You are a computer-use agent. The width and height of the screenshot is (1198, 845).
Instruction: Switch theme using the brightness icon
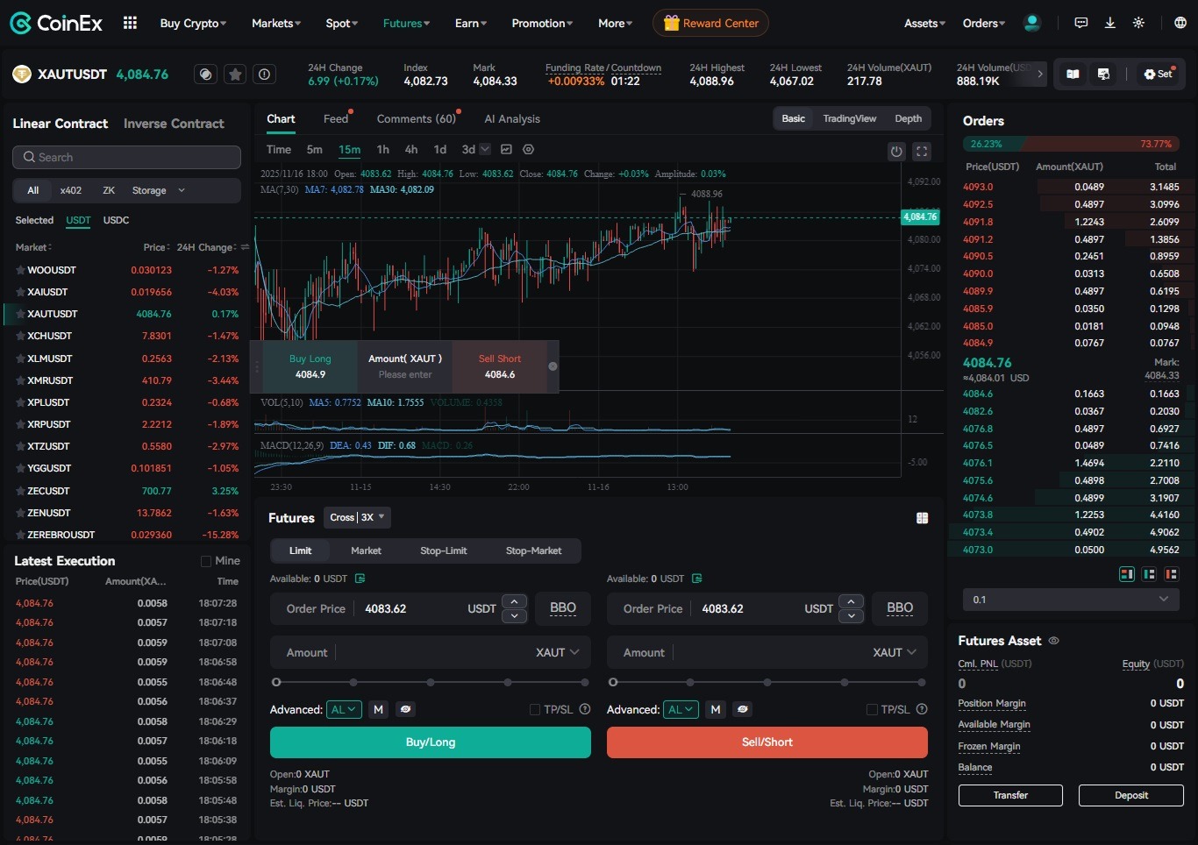(x=1138, y=22)
